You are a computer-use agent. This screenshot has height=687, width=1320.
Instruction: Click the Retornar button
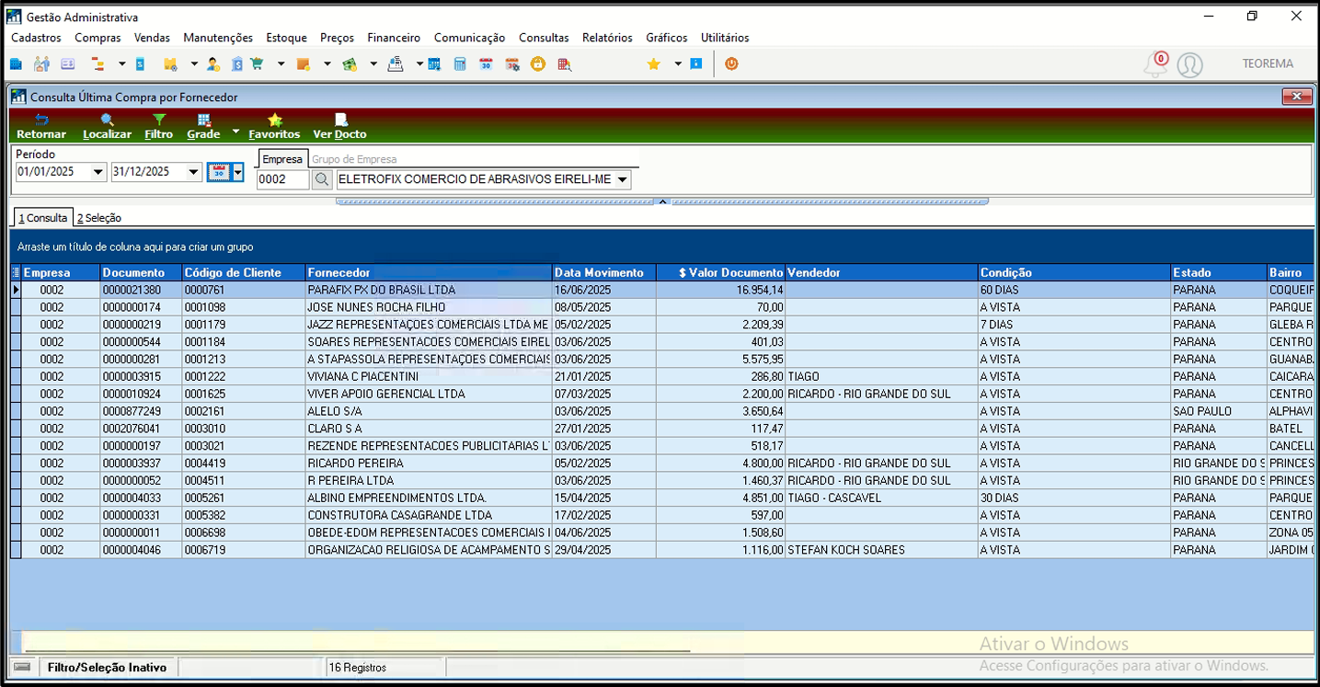(x=41, y=126)
